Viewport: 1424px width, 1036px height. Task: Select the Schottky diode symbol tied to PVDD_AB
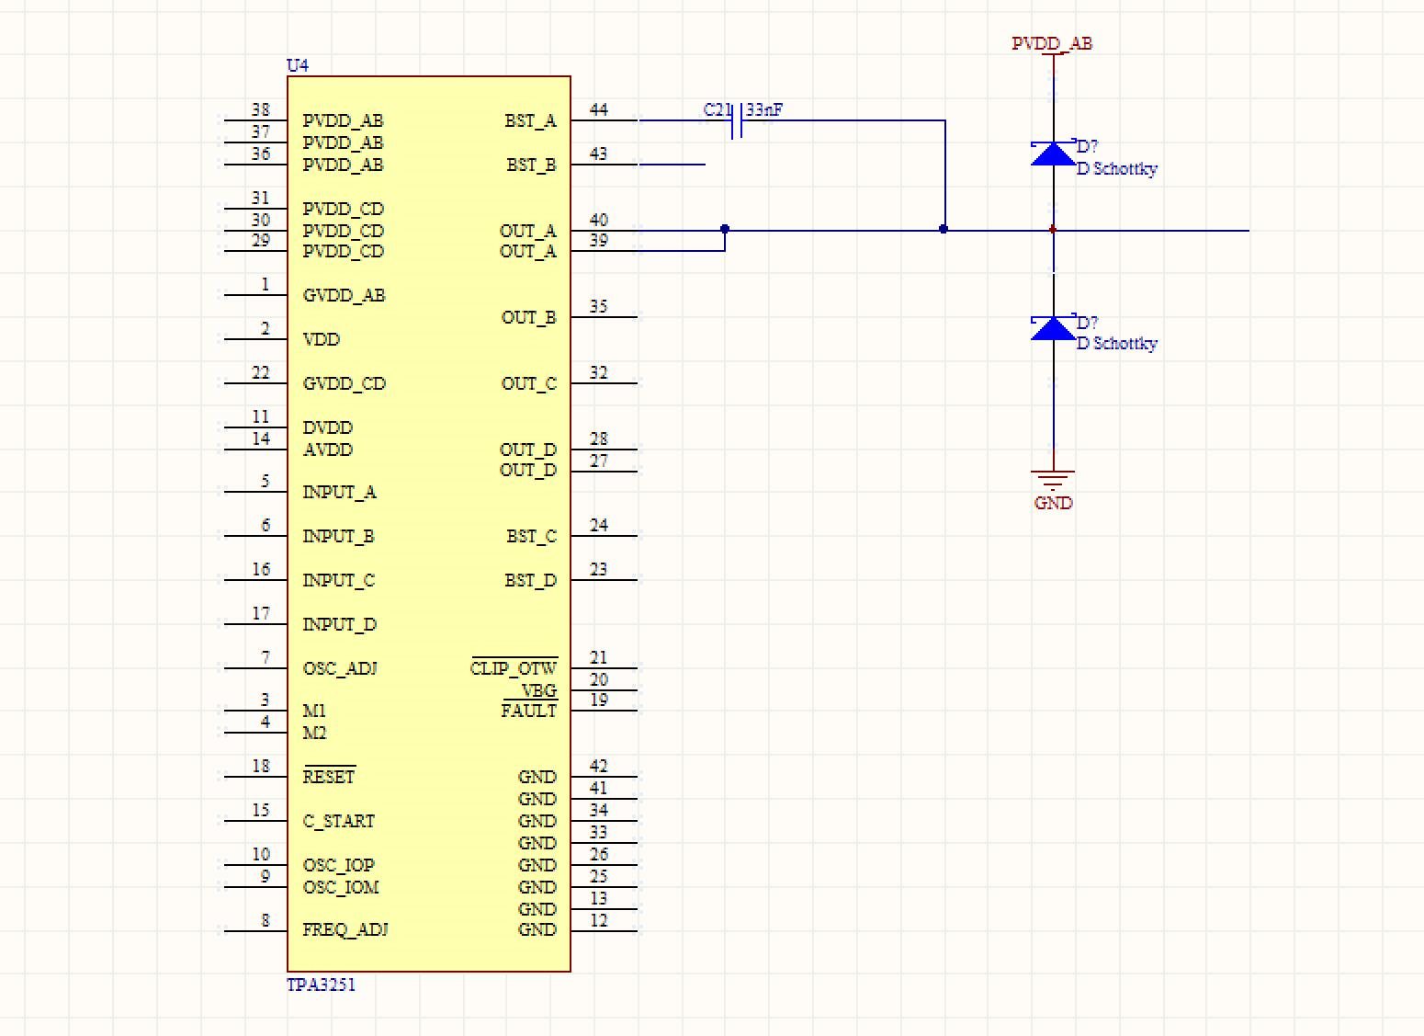point(1053,154)
